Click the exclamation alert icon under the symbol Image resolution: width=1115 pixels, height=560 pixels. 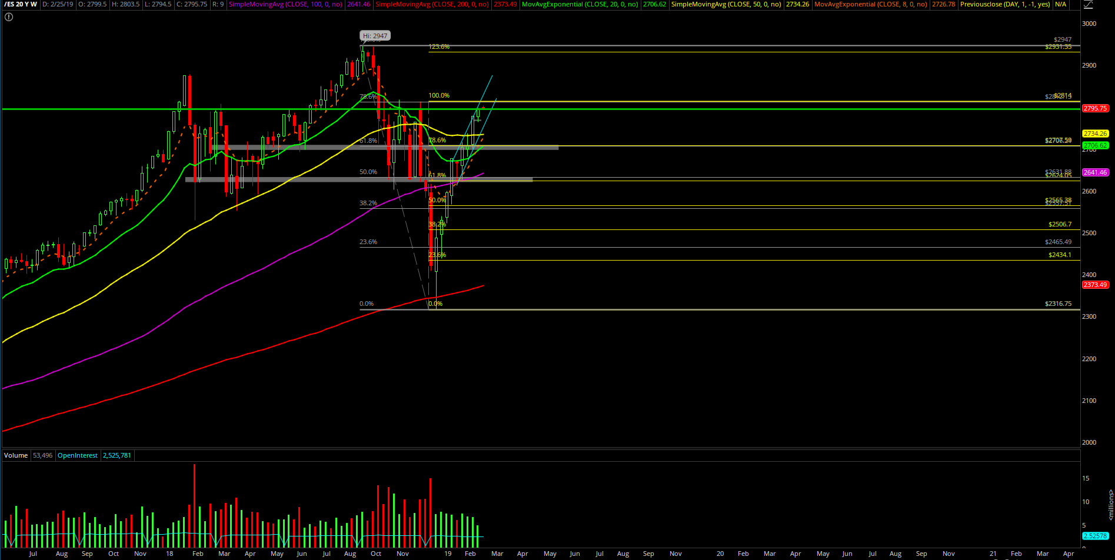[x=8, y=17]
